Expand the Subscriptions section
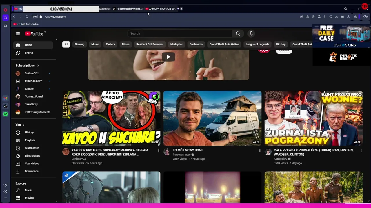371x208 pixels. point(27,66)
